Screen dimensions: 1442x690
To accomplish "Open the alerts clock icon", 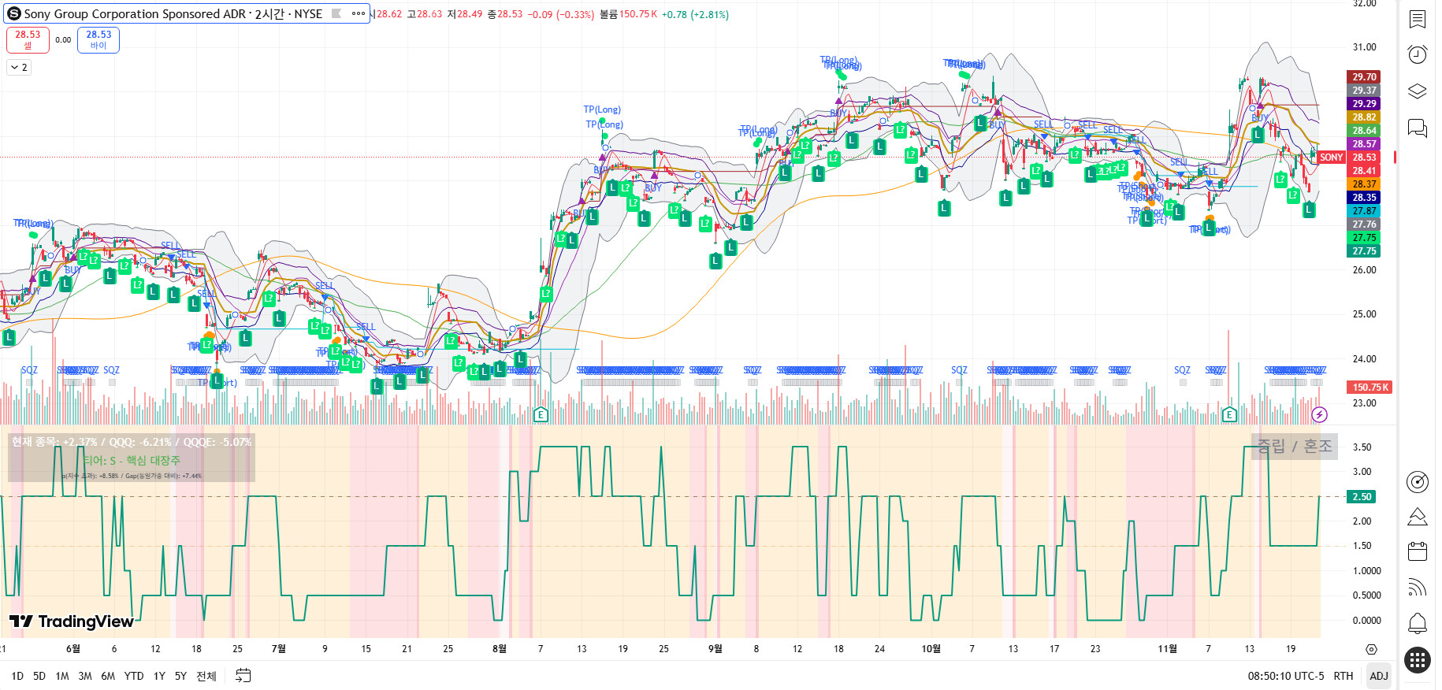I will (x=1417, y=54).
